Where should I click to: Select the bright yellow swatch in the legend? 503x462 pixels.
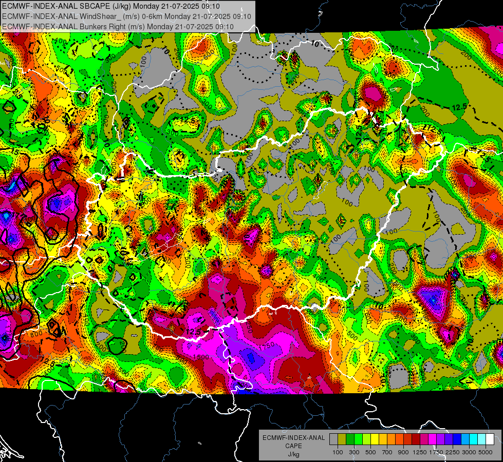point(375,439)
